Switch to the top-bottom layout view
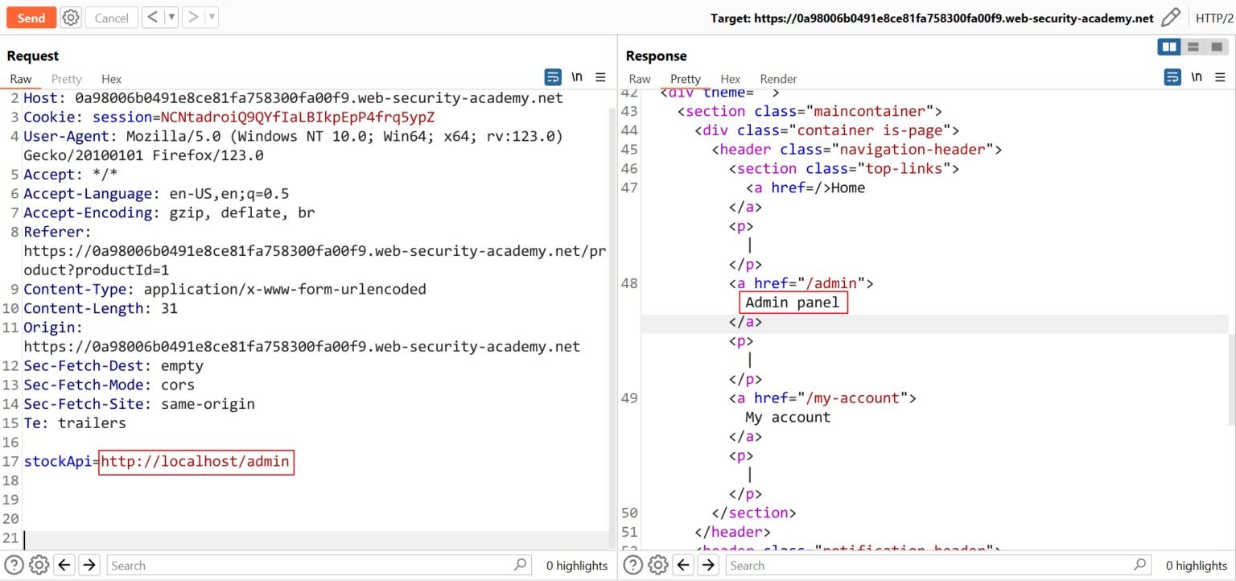Viewport: 1236px width, 581px height. click(x=1193, y=47)
